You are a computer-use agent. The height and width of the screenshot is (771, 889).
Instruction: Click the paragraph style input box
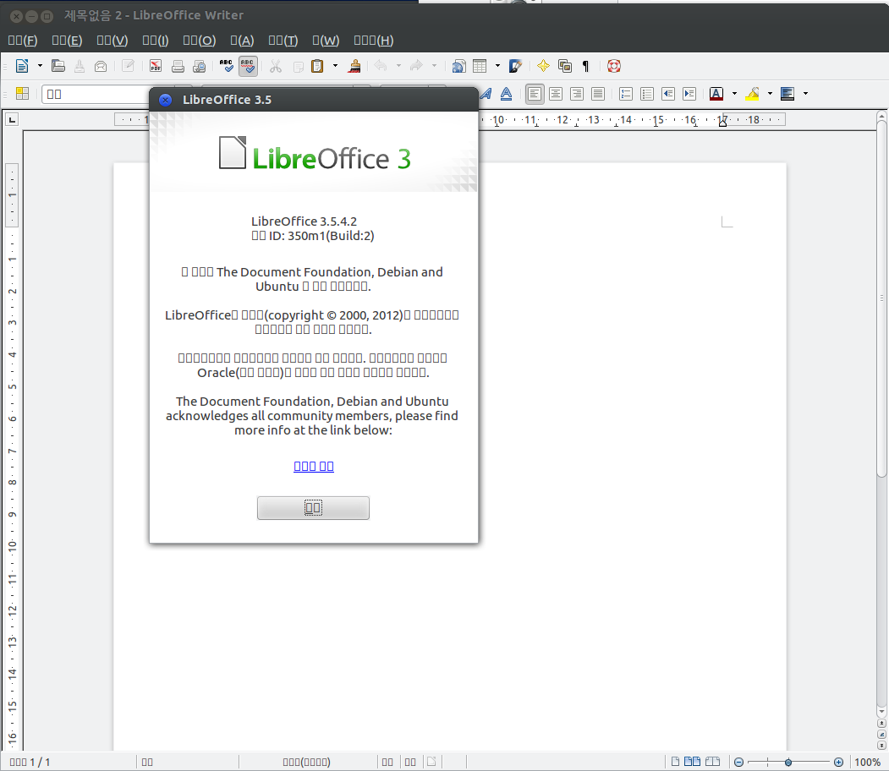click(96, 94)
